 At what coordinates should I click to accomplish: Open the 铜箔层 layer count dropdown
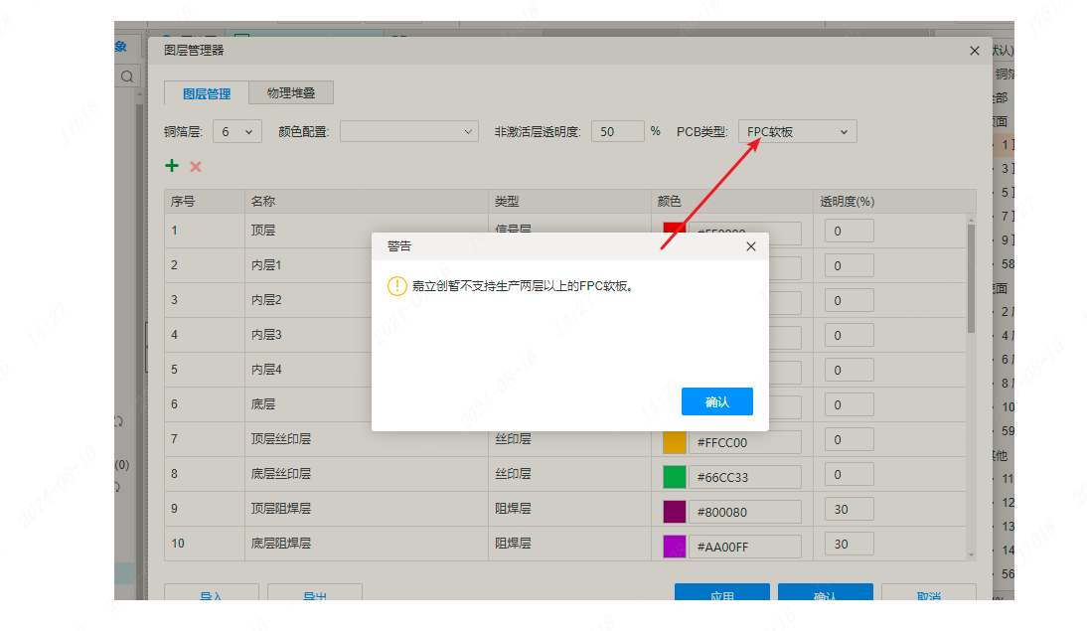pyautogui.click(x=237, y=131)
